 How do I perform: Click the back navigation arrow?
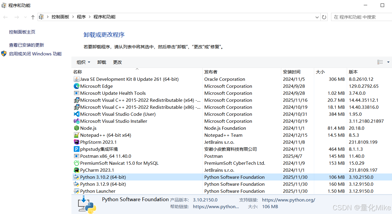point(6,17)
